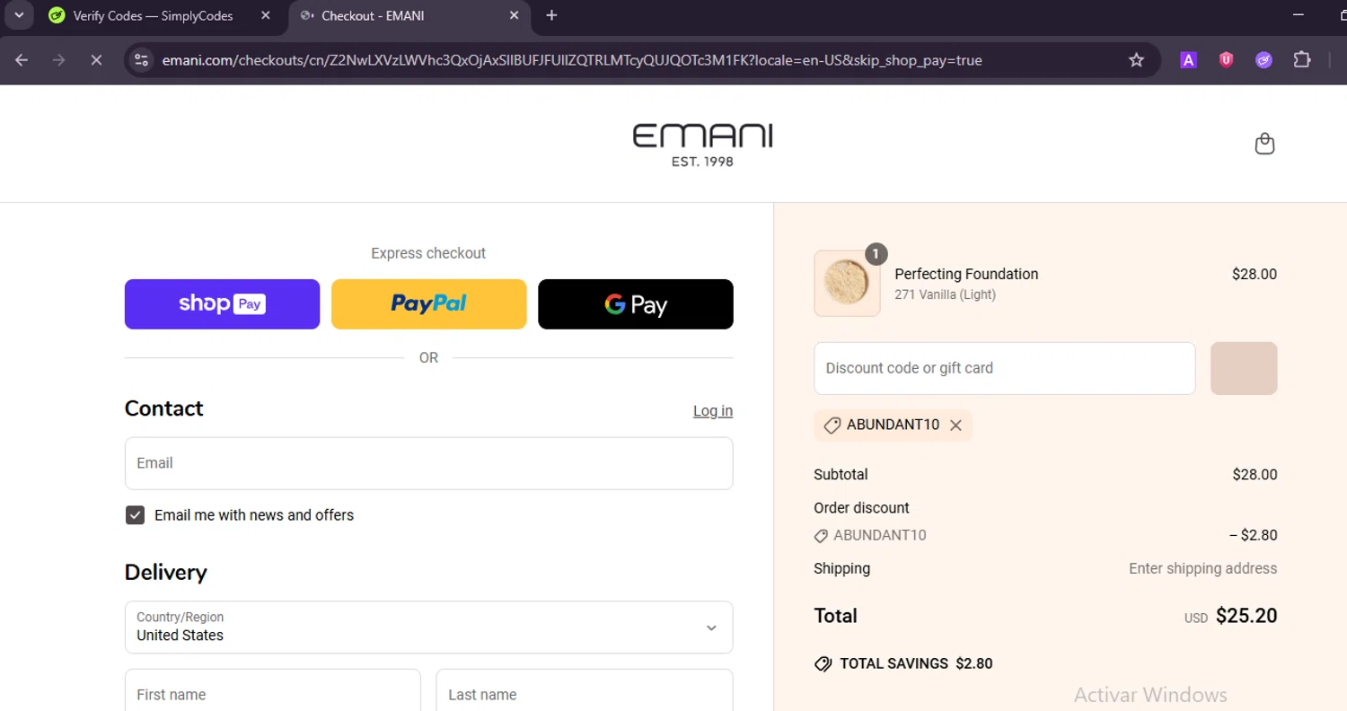The width and height of the screenshot is (1347, 711).
Task: Uncheck Email me with news and offers
Action: [135, 515]
